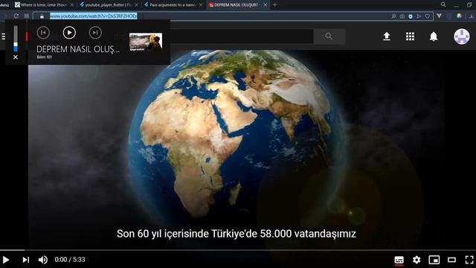This screenshot has height=268, width=476.
Task: Open the browser Menu button
Action: click(4, 5)
